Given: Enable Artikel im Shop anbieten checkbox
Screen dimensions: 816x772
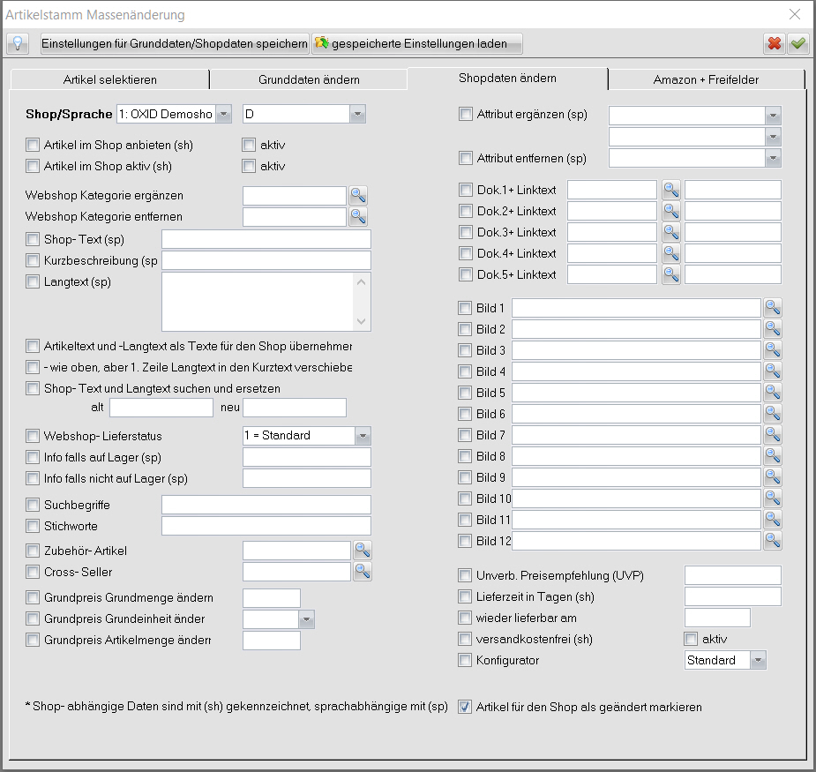Looking at the screenshot, I should tap(33, 145).
